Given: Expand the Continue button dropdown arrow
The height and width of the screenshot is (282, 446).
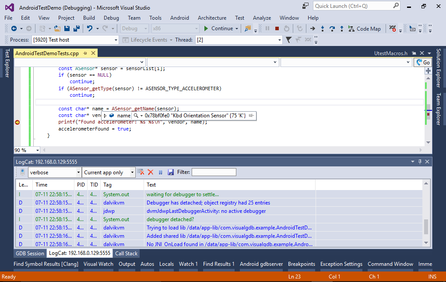Looking at the screenshot, I should (237, 28).
